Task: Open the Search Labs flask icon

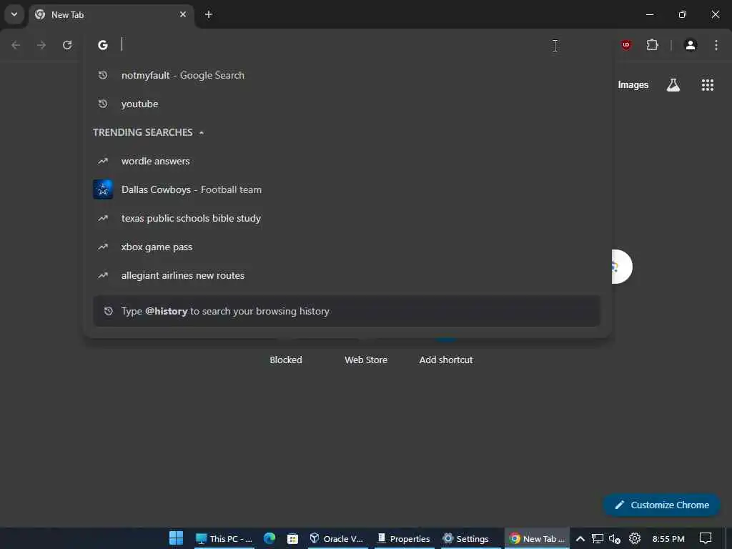Action: pyautogui.click(x=673, y=85)
